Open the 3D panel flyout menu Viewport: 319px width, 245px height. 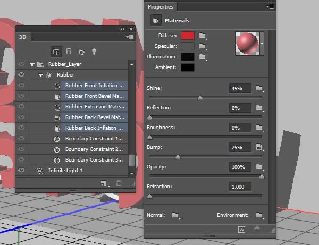coord(130,37)
